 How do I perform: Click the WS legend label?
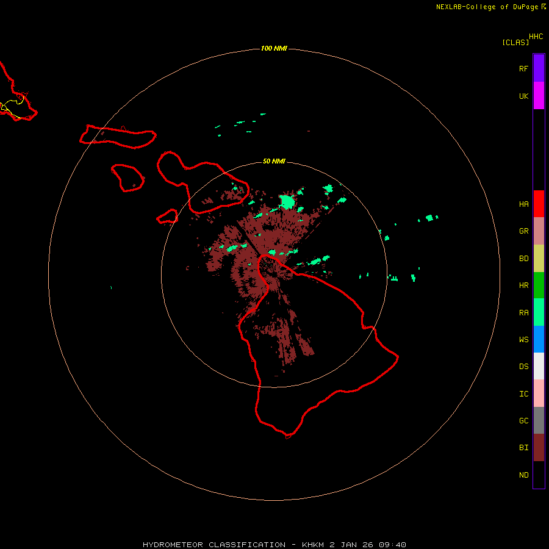point(523,340)
